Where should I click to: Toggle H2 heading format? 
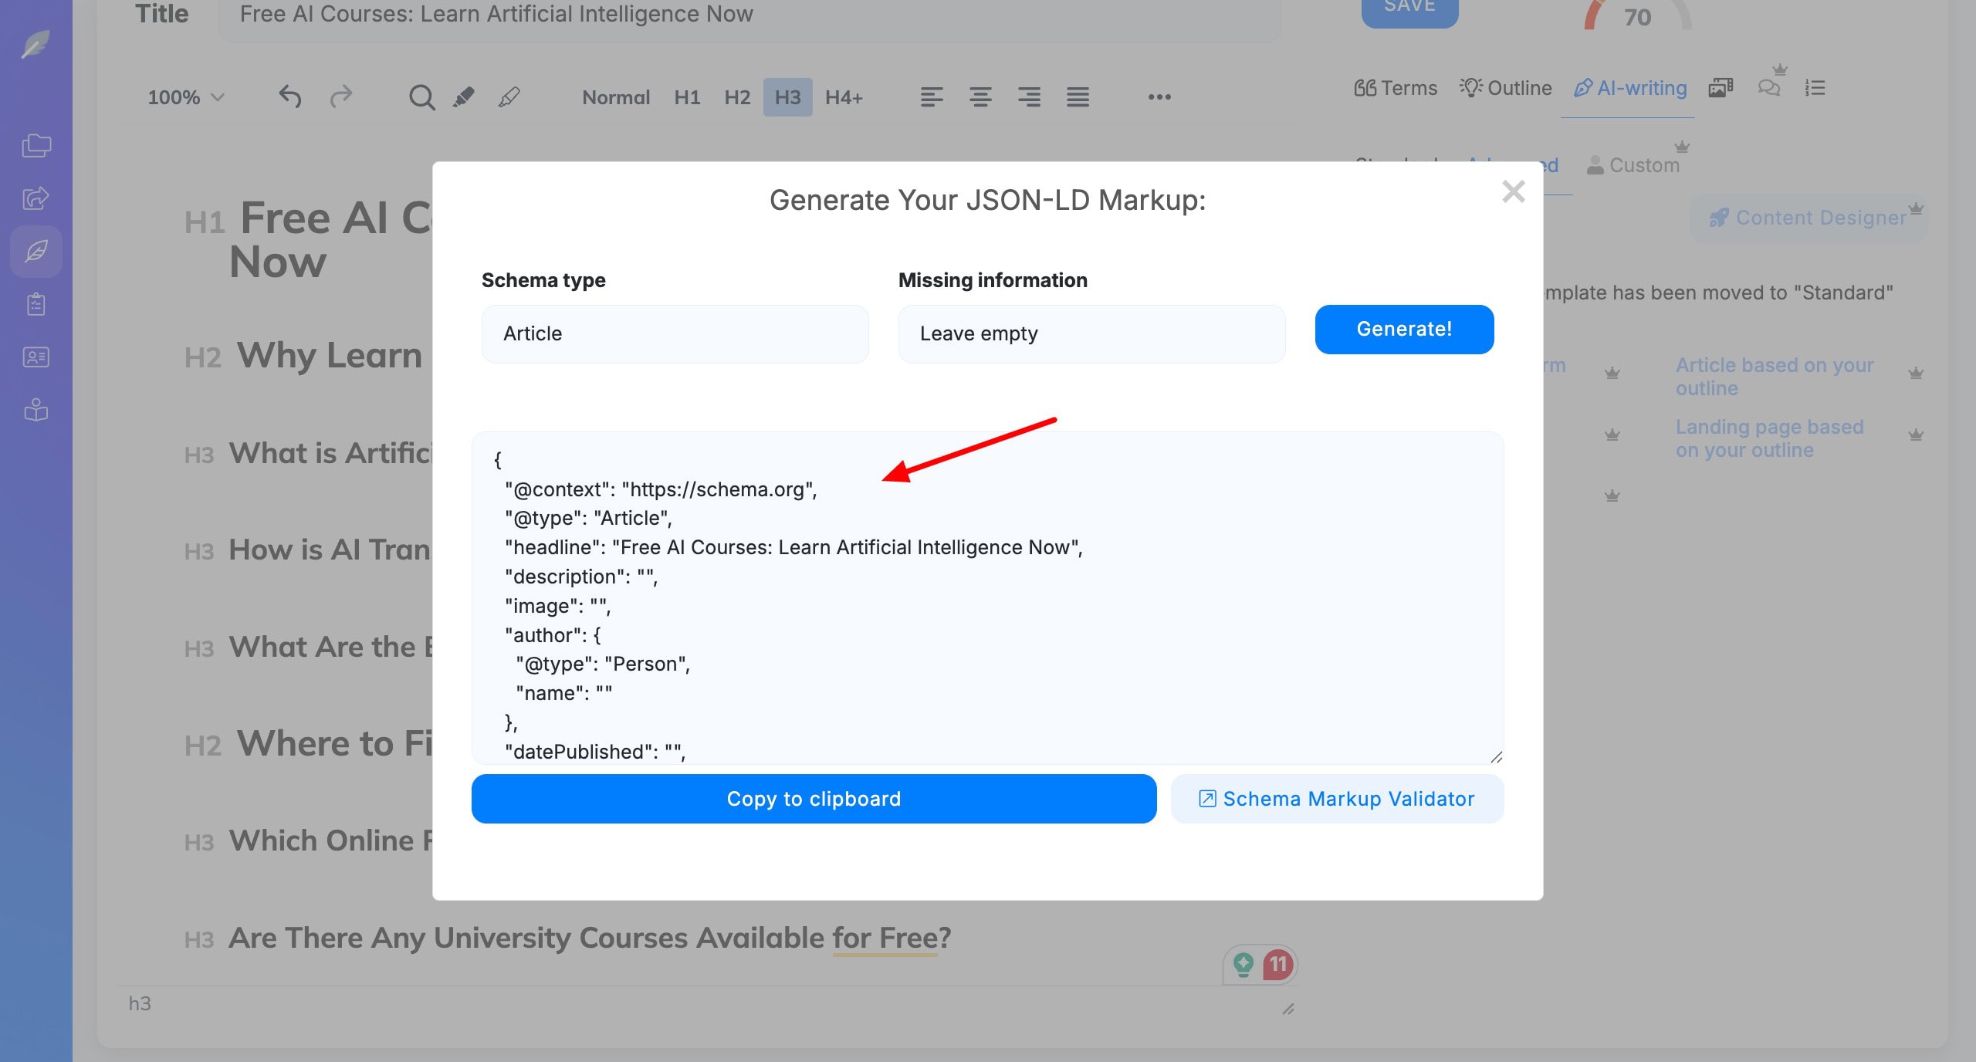pyautogui.click(x=736, y=97)
